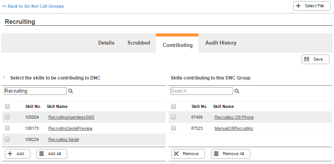Click the Select File plus button

pos(312,6)
